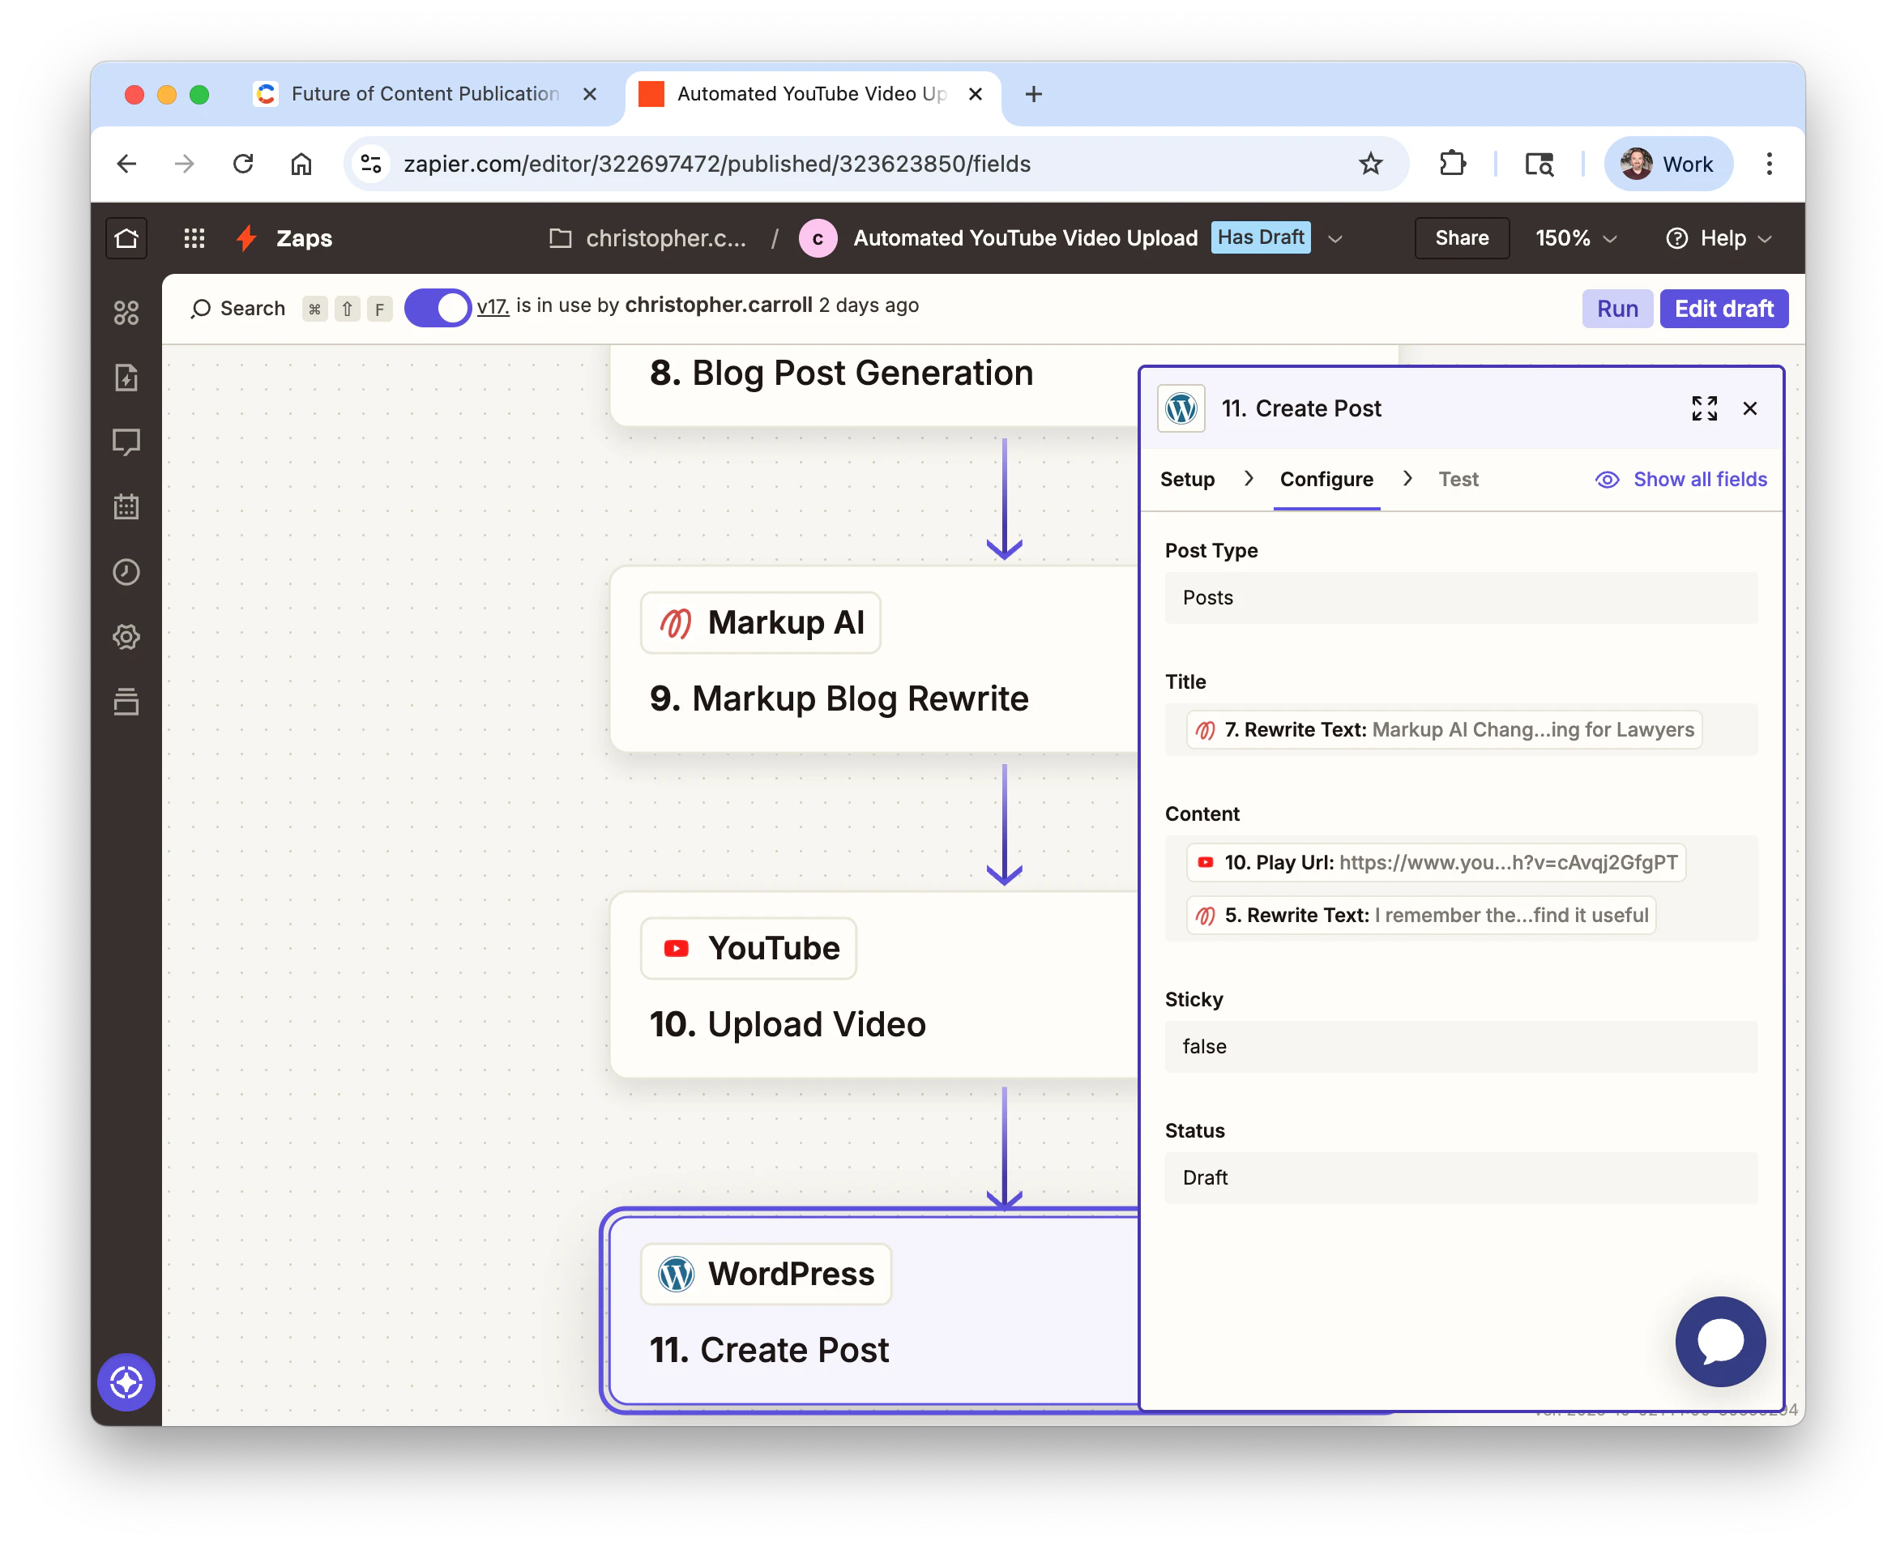
Task: Open the 150% zoom dropdown
Action: pos(1574,237)
